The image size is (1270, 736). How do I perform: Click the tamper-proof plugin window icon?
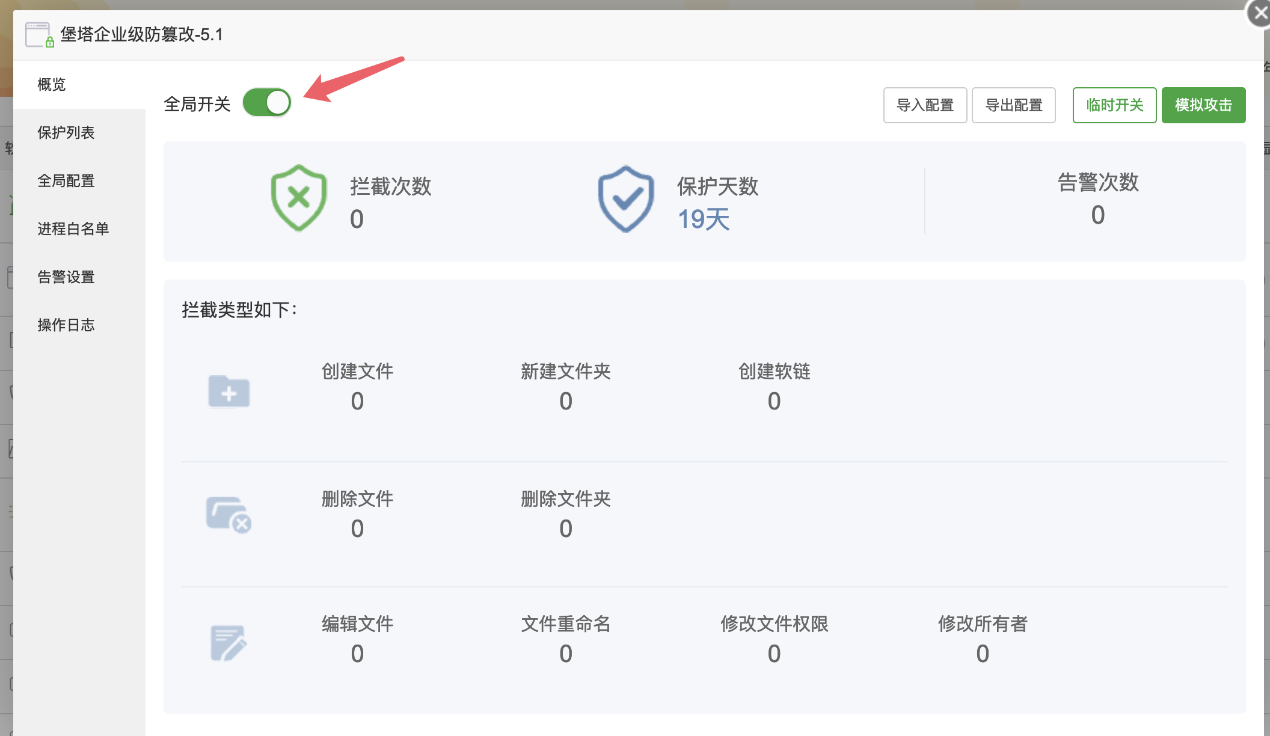tap(40, 35)
